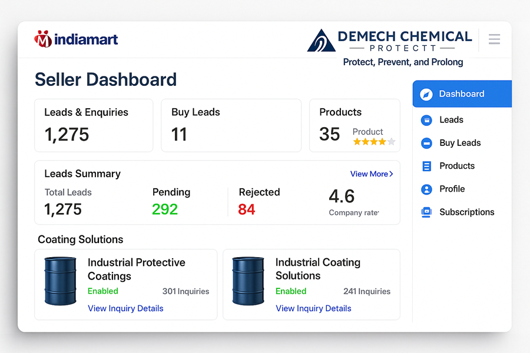Open the Products summary card
This screenshot has height=353, width=530.
tap(355, 125)
